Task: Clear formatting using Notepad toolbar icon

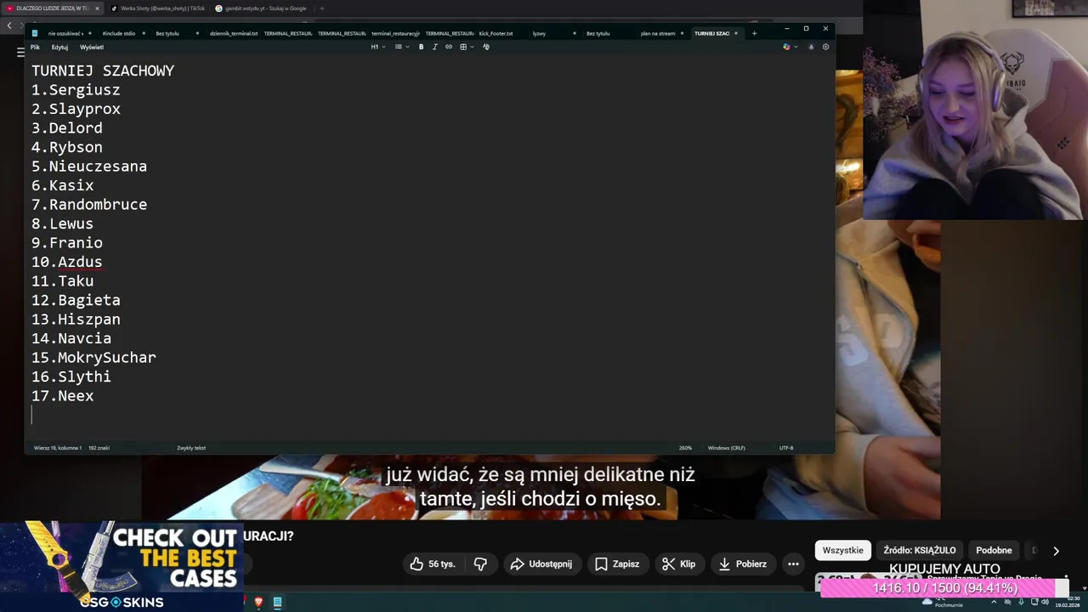Action: tap(486, 47)
